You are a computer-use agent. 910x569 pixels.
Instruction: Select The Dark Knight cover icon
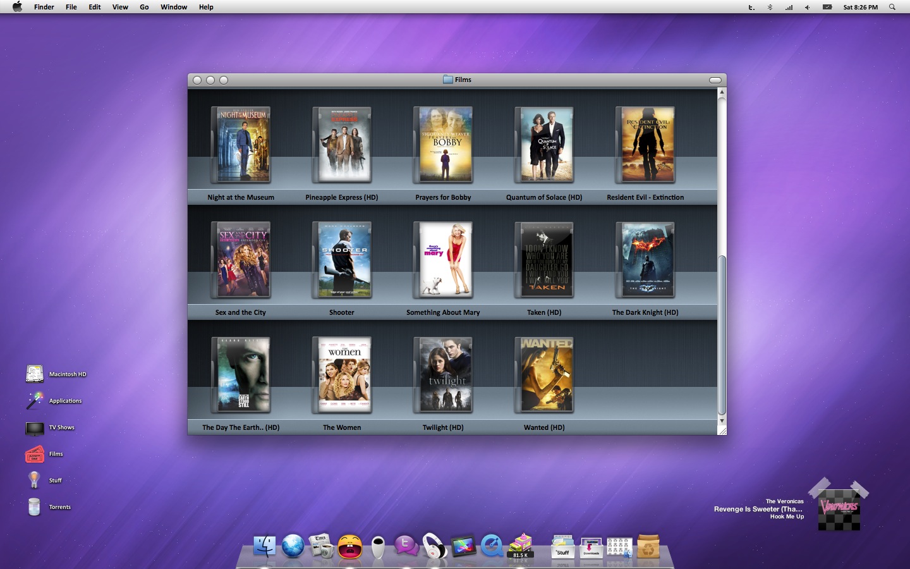pos(645,260)
